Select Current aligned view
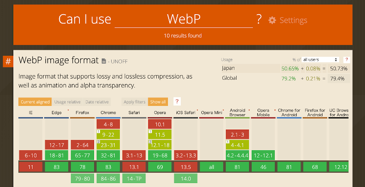Image resolution: width=365 pixels, height=187 pixels. [35, 102]
